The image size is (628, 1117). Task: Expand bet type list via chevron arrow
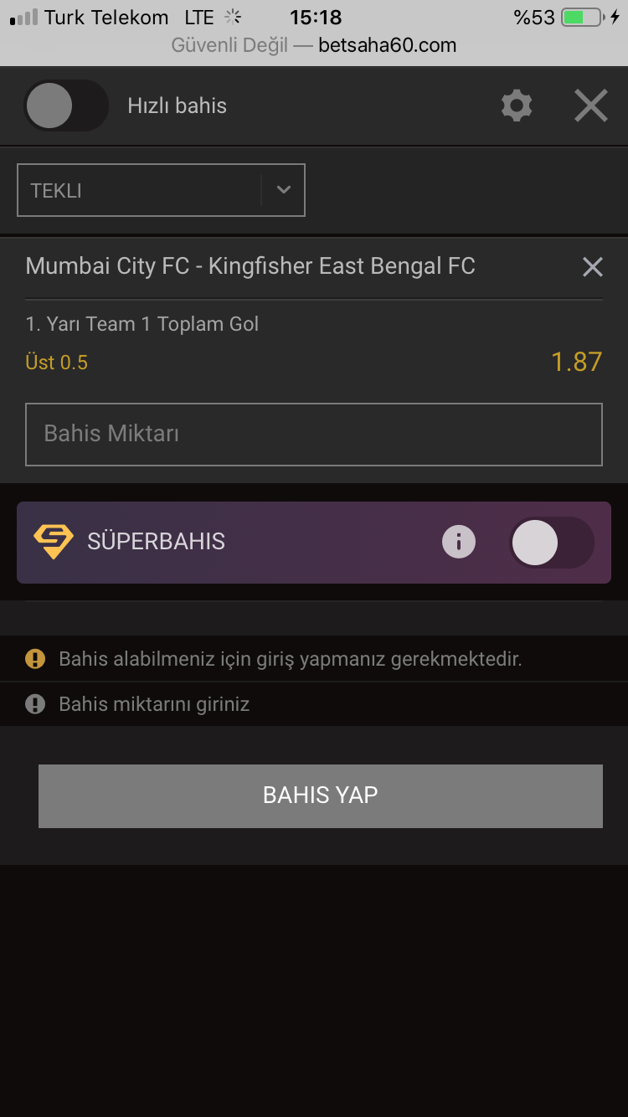[x=284, y=190]
